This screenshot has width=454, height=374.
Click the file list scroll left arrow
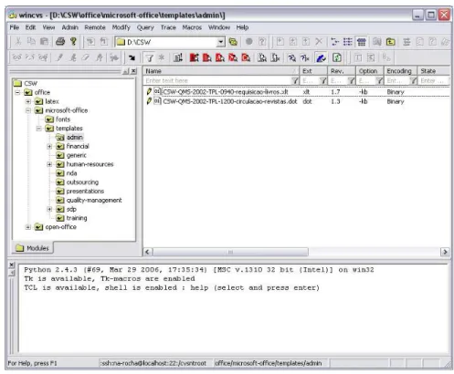(x=148, y=252)
